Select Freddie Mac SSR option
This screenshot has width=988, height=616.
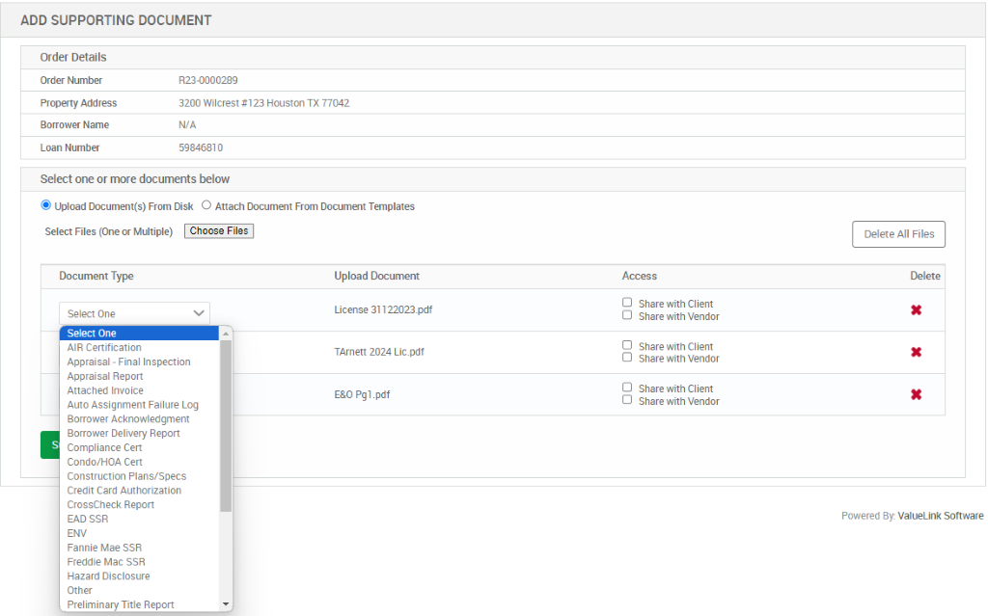coord(139,562)
